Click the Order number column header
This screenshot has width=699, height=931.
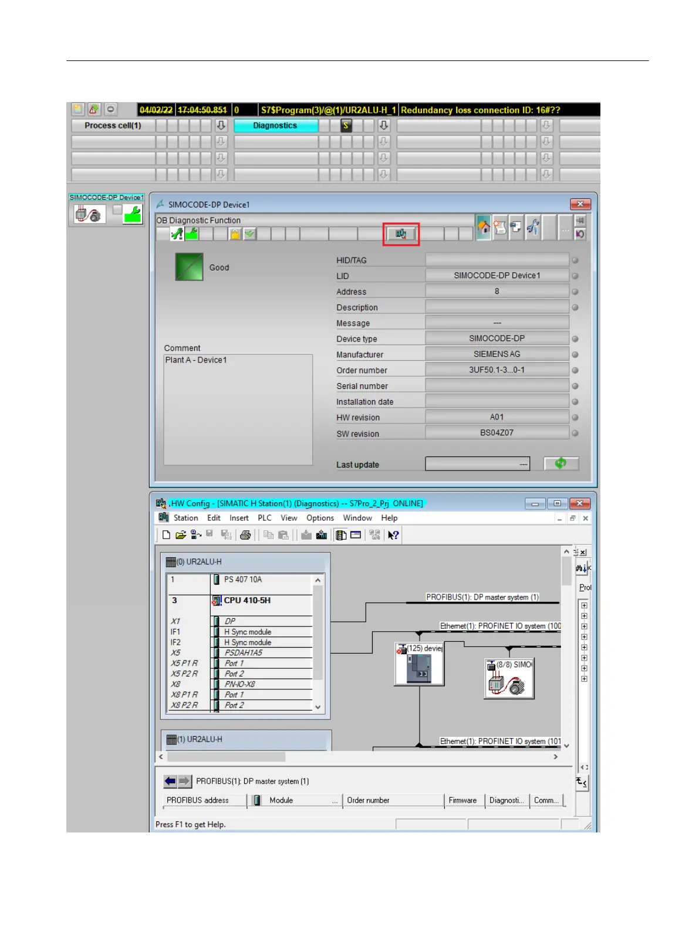(x=393, y=800)
